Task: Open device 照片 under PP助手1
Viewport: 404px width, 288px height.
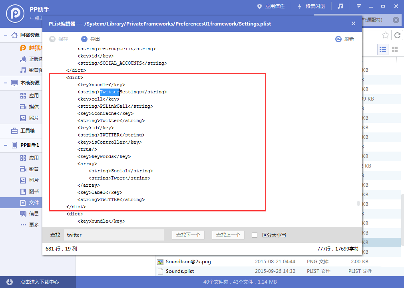Action: (x=30, y=180)
